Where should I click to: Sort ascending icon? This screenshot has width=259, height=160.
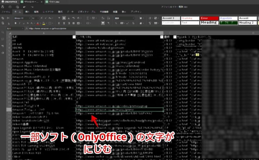click(x=103, y=18)
